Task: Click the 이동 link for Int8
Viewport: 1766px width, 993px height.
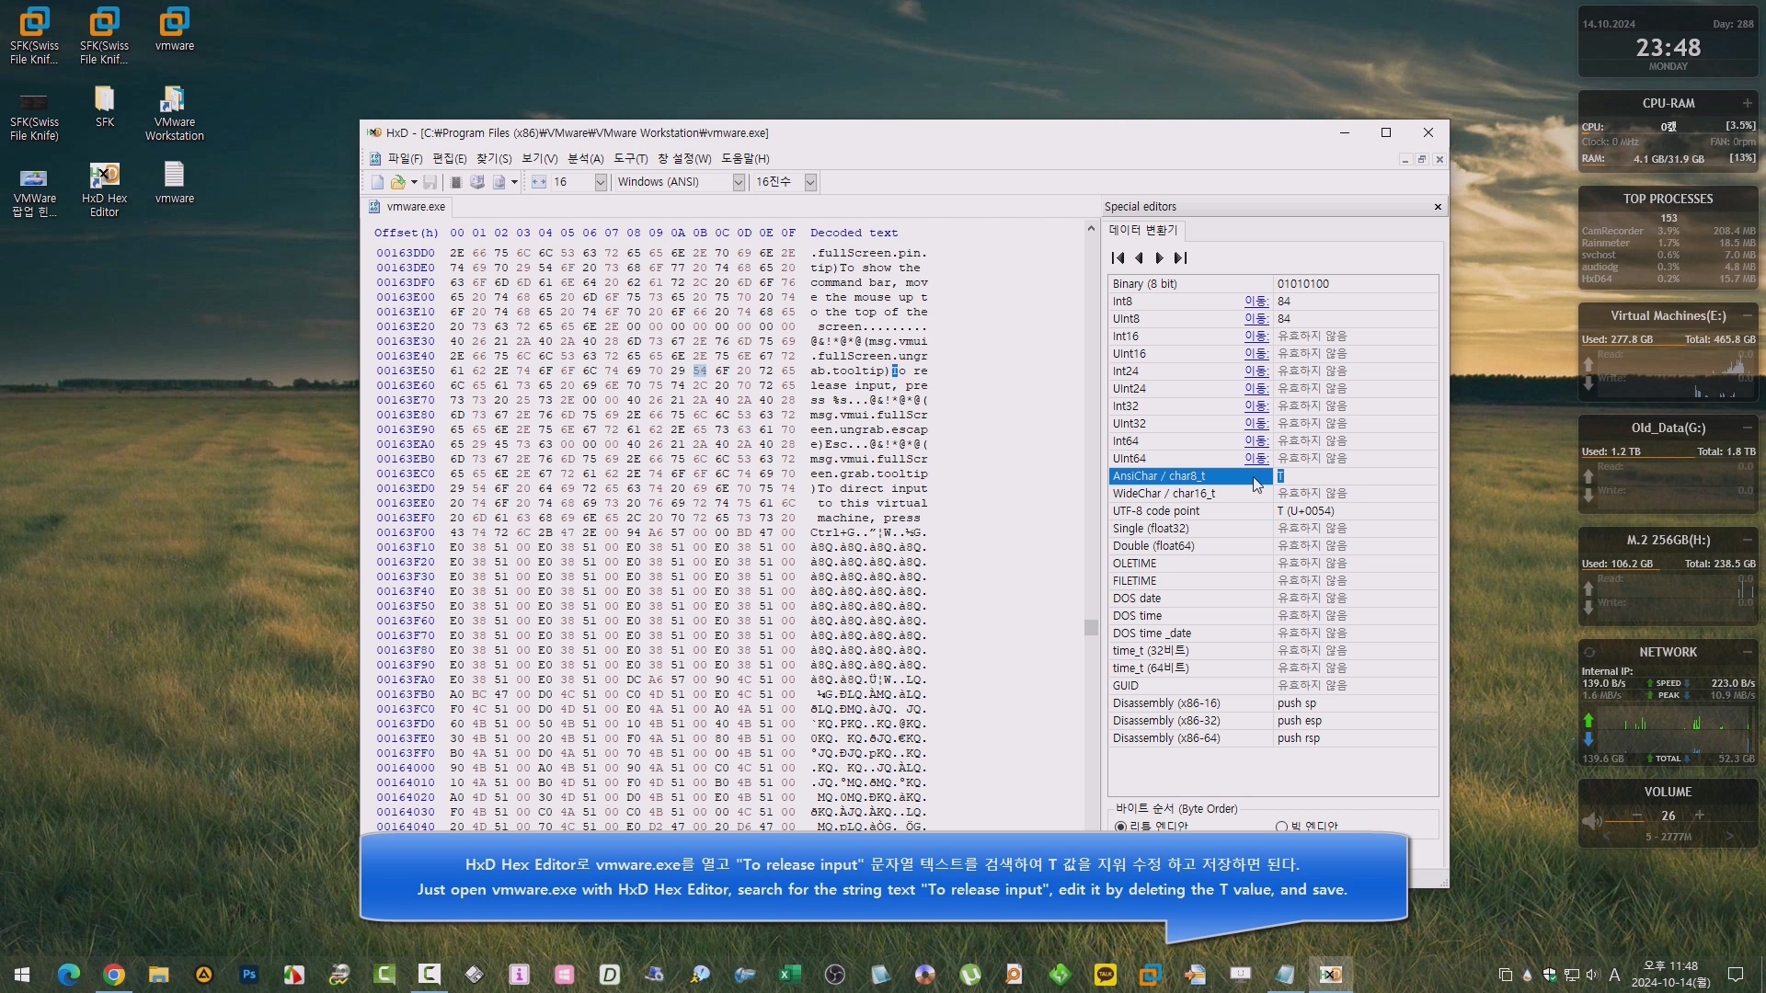Action: coord(1256,302)
